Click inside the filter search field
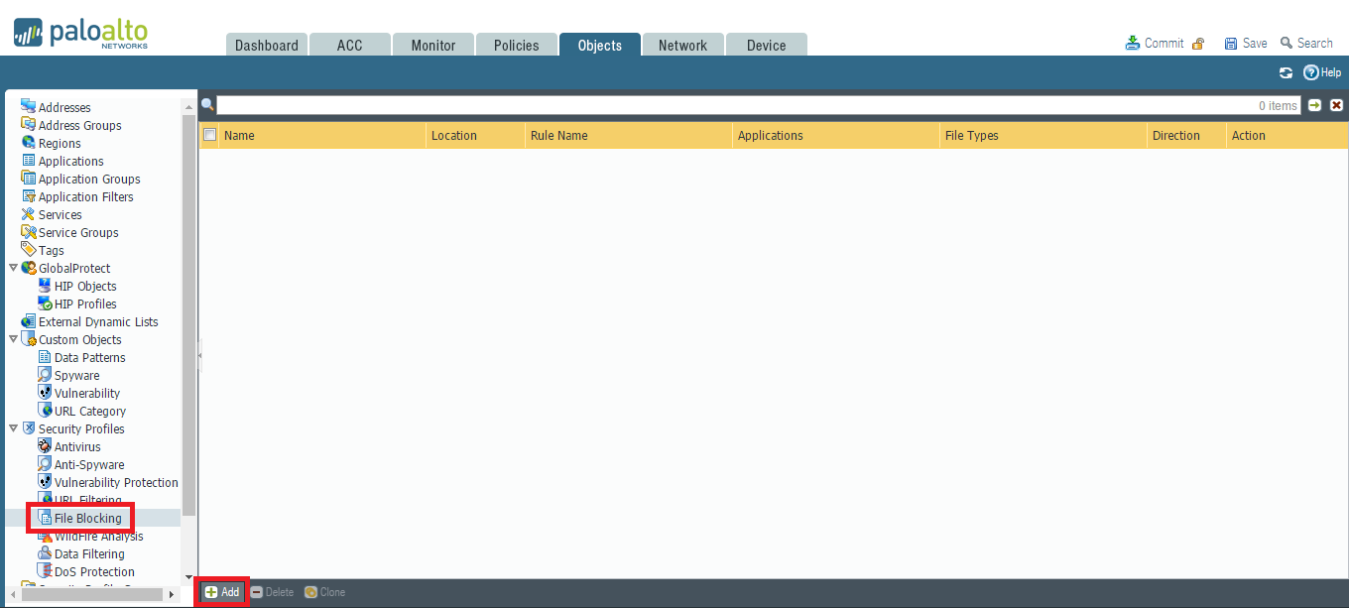This screenshot has width=1349, height=608. point(734,105)
